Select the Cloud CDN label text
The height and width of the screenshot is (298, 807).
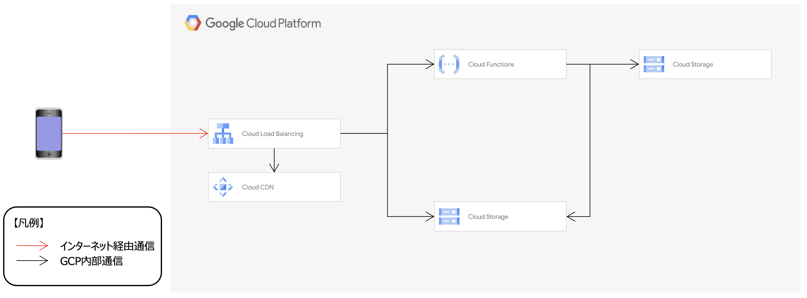click(x=257, y=187)
